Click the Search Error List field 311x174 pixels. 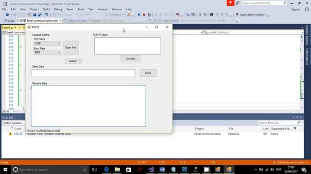click(x=277, y=123)
